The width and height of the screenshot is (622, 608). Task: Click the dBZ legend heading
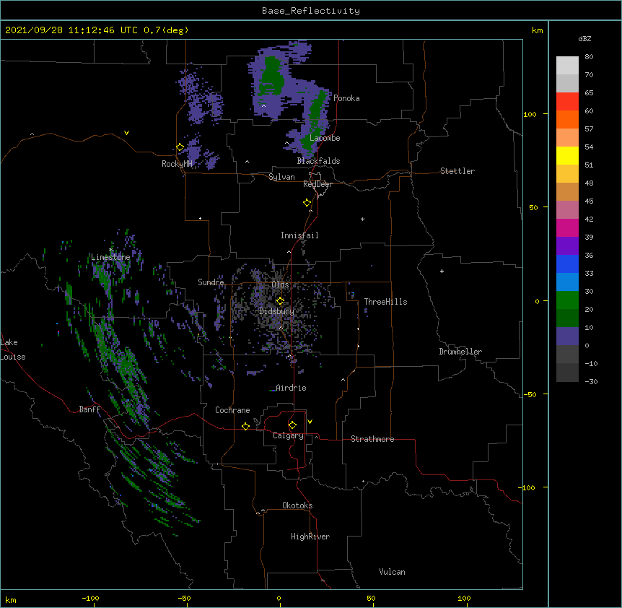point(584,38)
